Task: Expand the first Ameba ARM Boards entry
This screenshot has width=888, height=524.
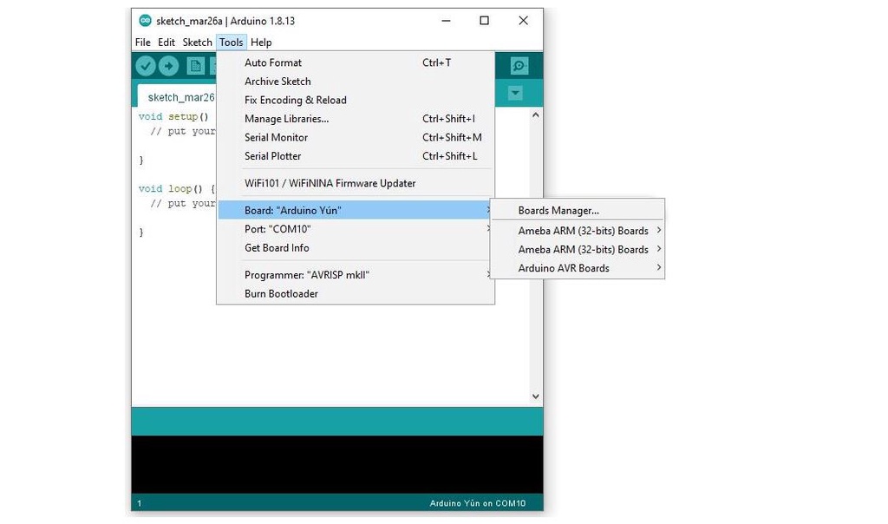Action: (x=583, y=231)
